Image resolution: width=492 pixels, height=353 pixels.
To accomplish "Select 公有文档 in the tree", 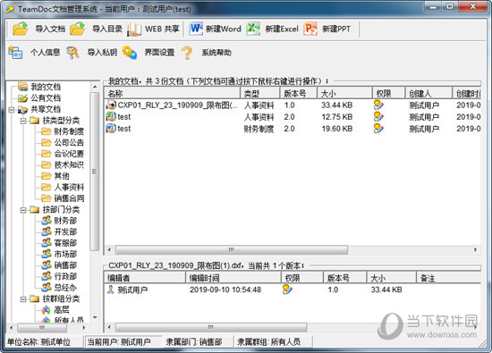I will (x=46, y=97).
